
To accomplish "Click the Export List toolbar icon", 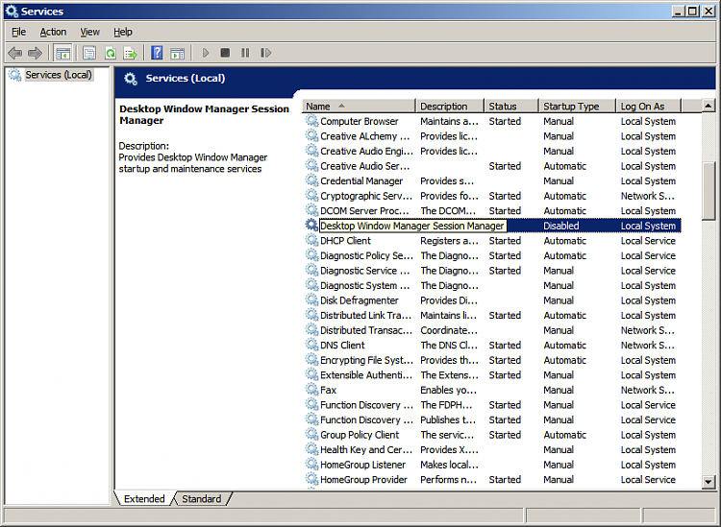I will [x=131, y=53].
